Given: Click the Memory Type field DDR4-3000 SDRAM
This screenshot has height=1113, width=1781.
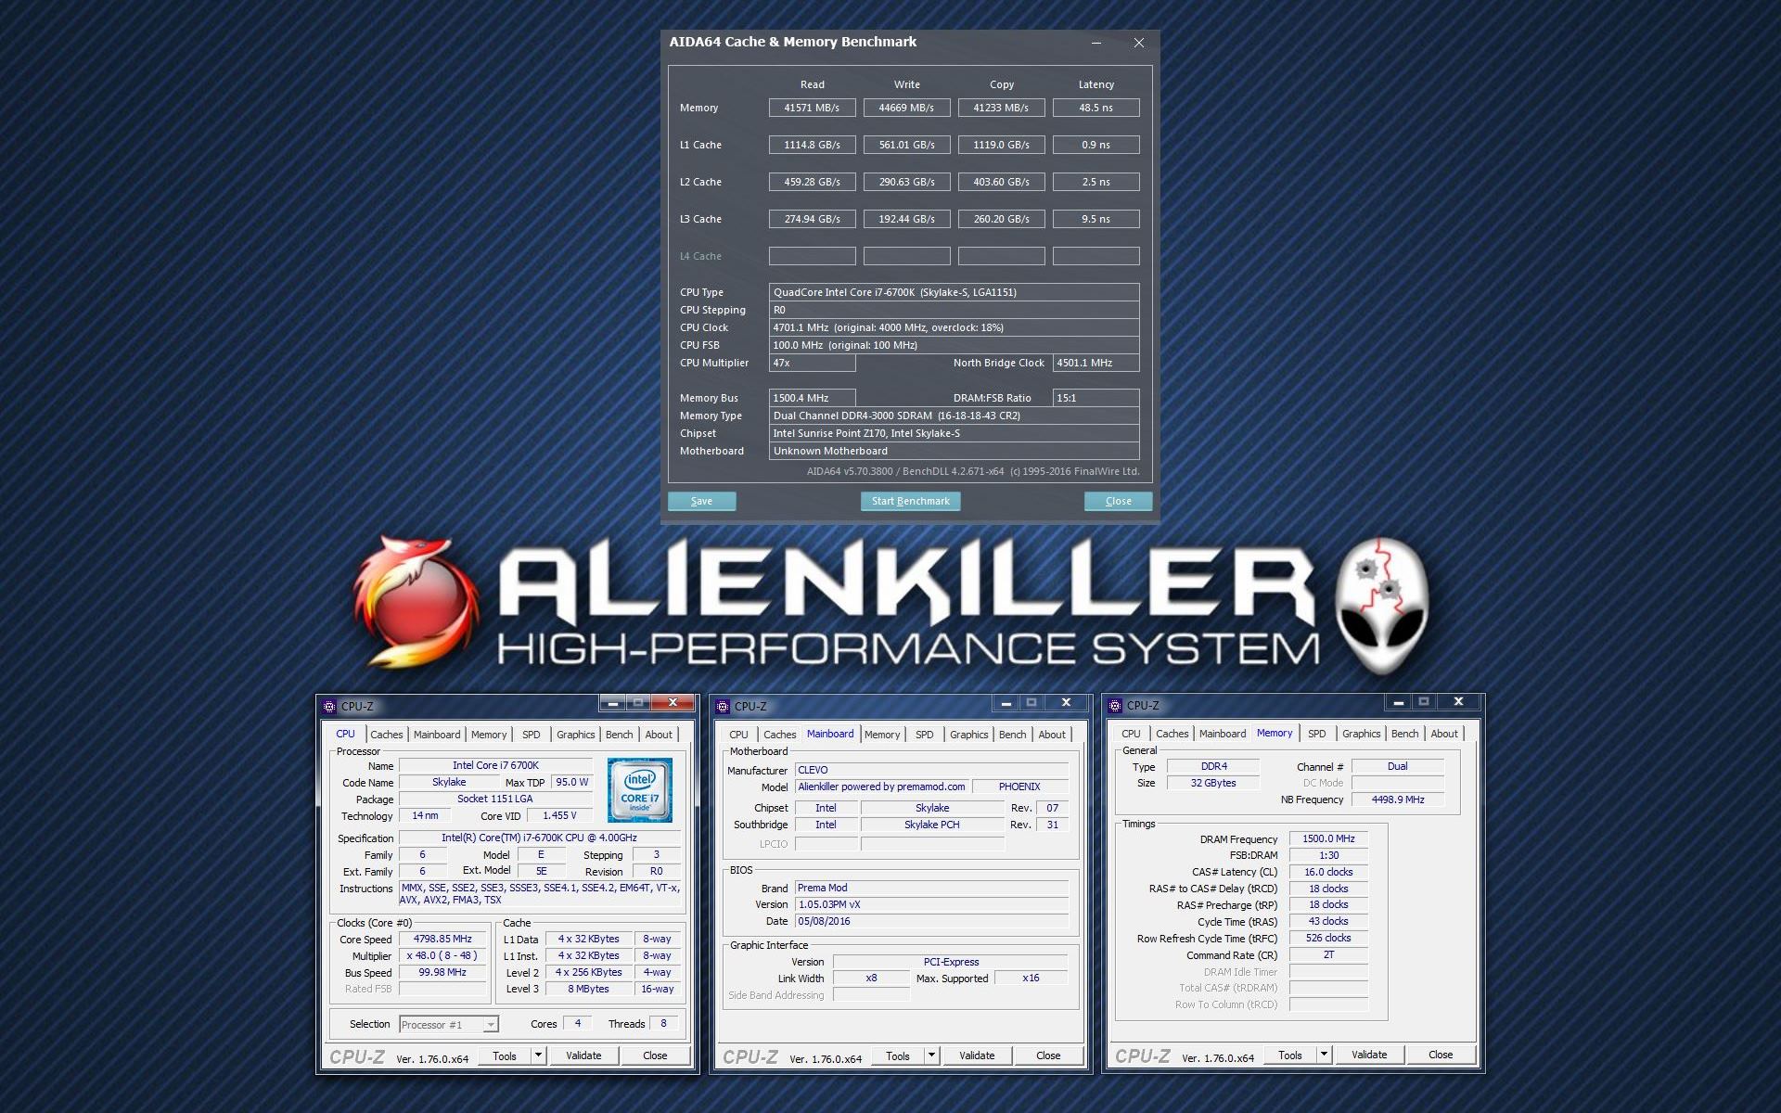Looking at the screenshot, I should [955, 416].
